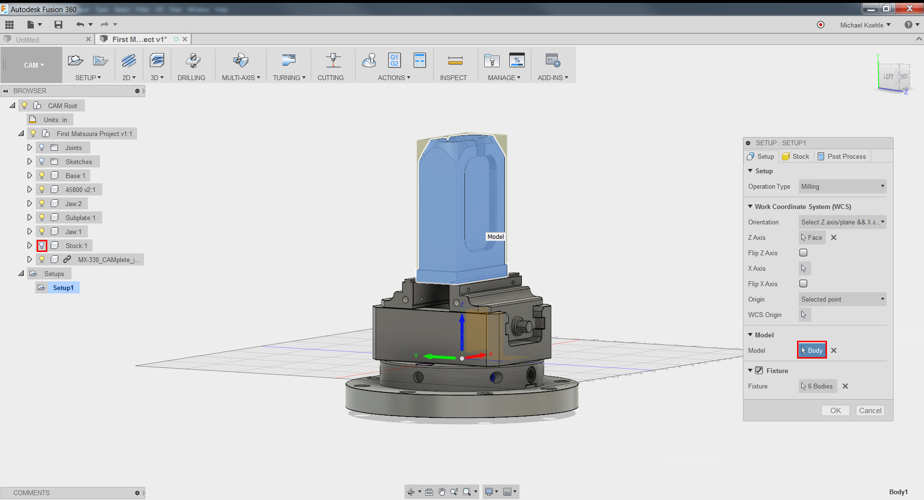The height and width of the screenshot is (500, 924).
Task: Collapse the Setups tree node
Action: click(x=21, y=274)
